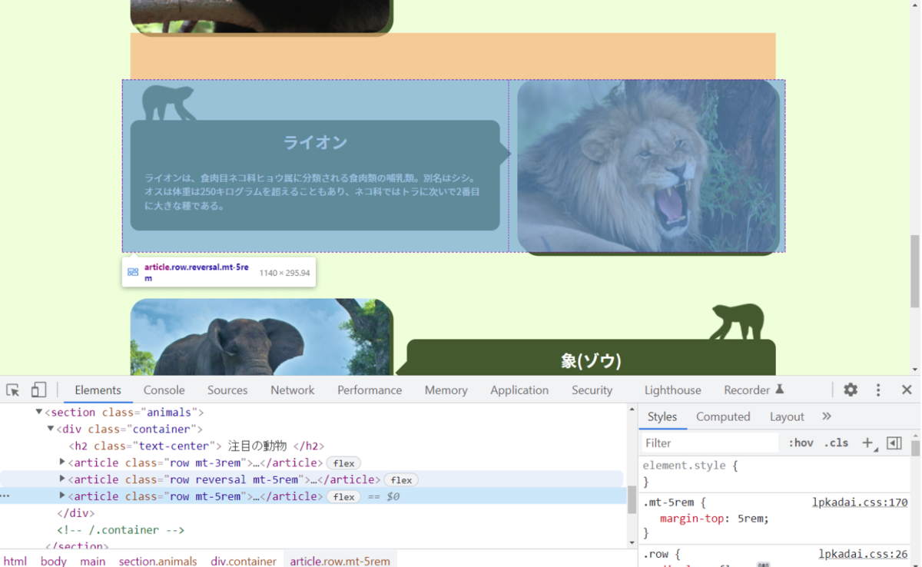Select the Layout sub-tab

(x=787, y=416)
